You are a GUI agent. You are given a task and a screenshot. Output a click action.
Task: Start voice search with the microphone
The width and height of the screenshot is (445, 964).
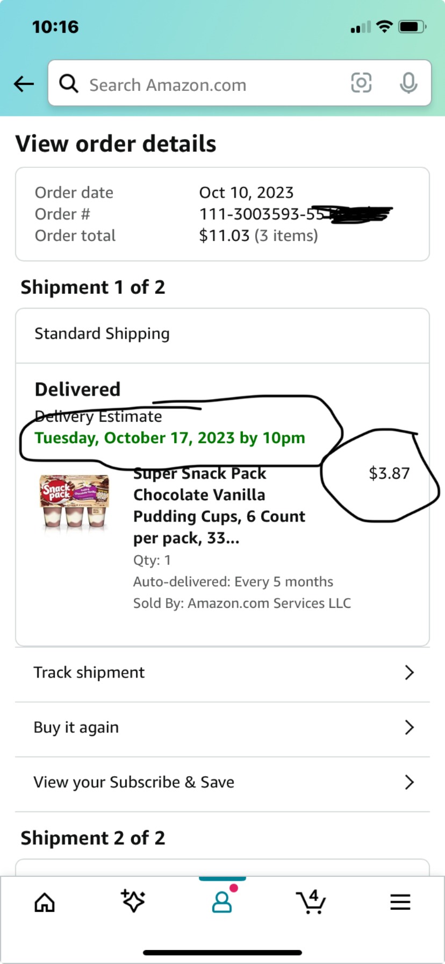pyautogui.click(x=409, y=83)
